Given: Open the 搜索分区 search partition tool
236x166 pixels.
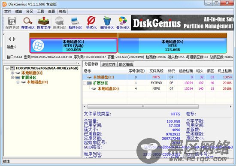Looking at the screenshot, I should click(x=28, y=23).
